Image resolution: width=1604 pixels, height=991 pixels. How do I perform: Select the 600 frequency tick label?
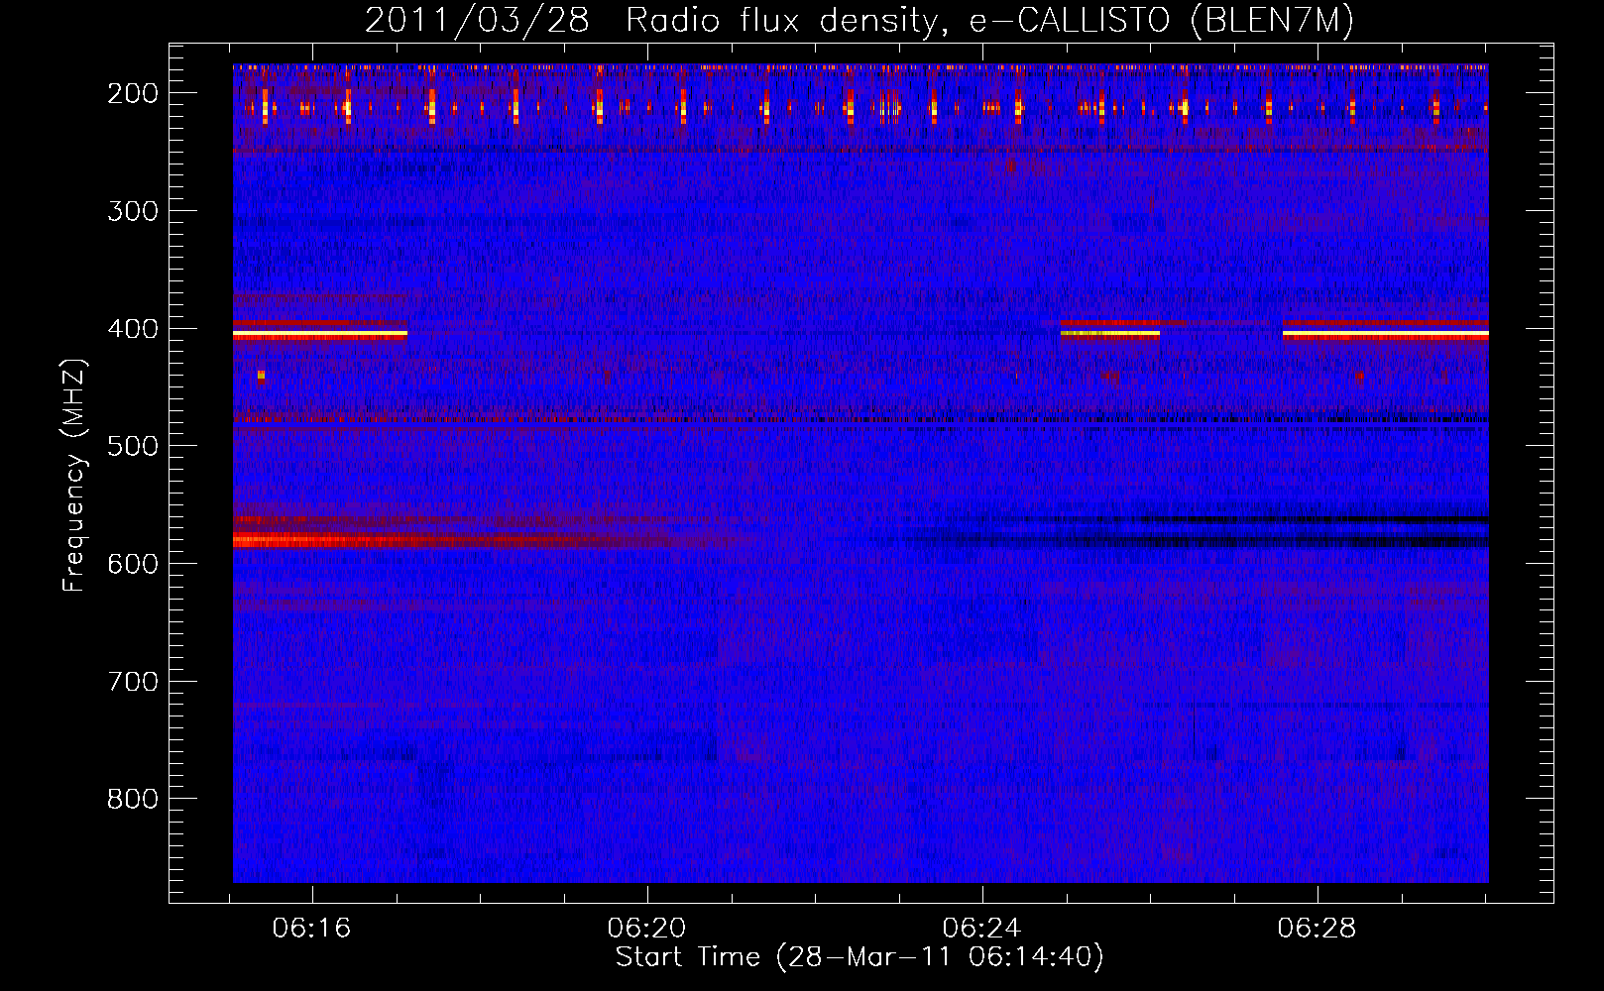pyautogui.click(x=132, y=564)
